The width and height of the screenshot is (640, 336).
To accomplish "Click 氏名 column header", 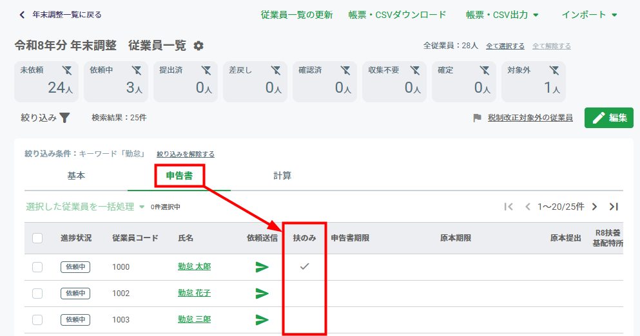I will [186, 238].
